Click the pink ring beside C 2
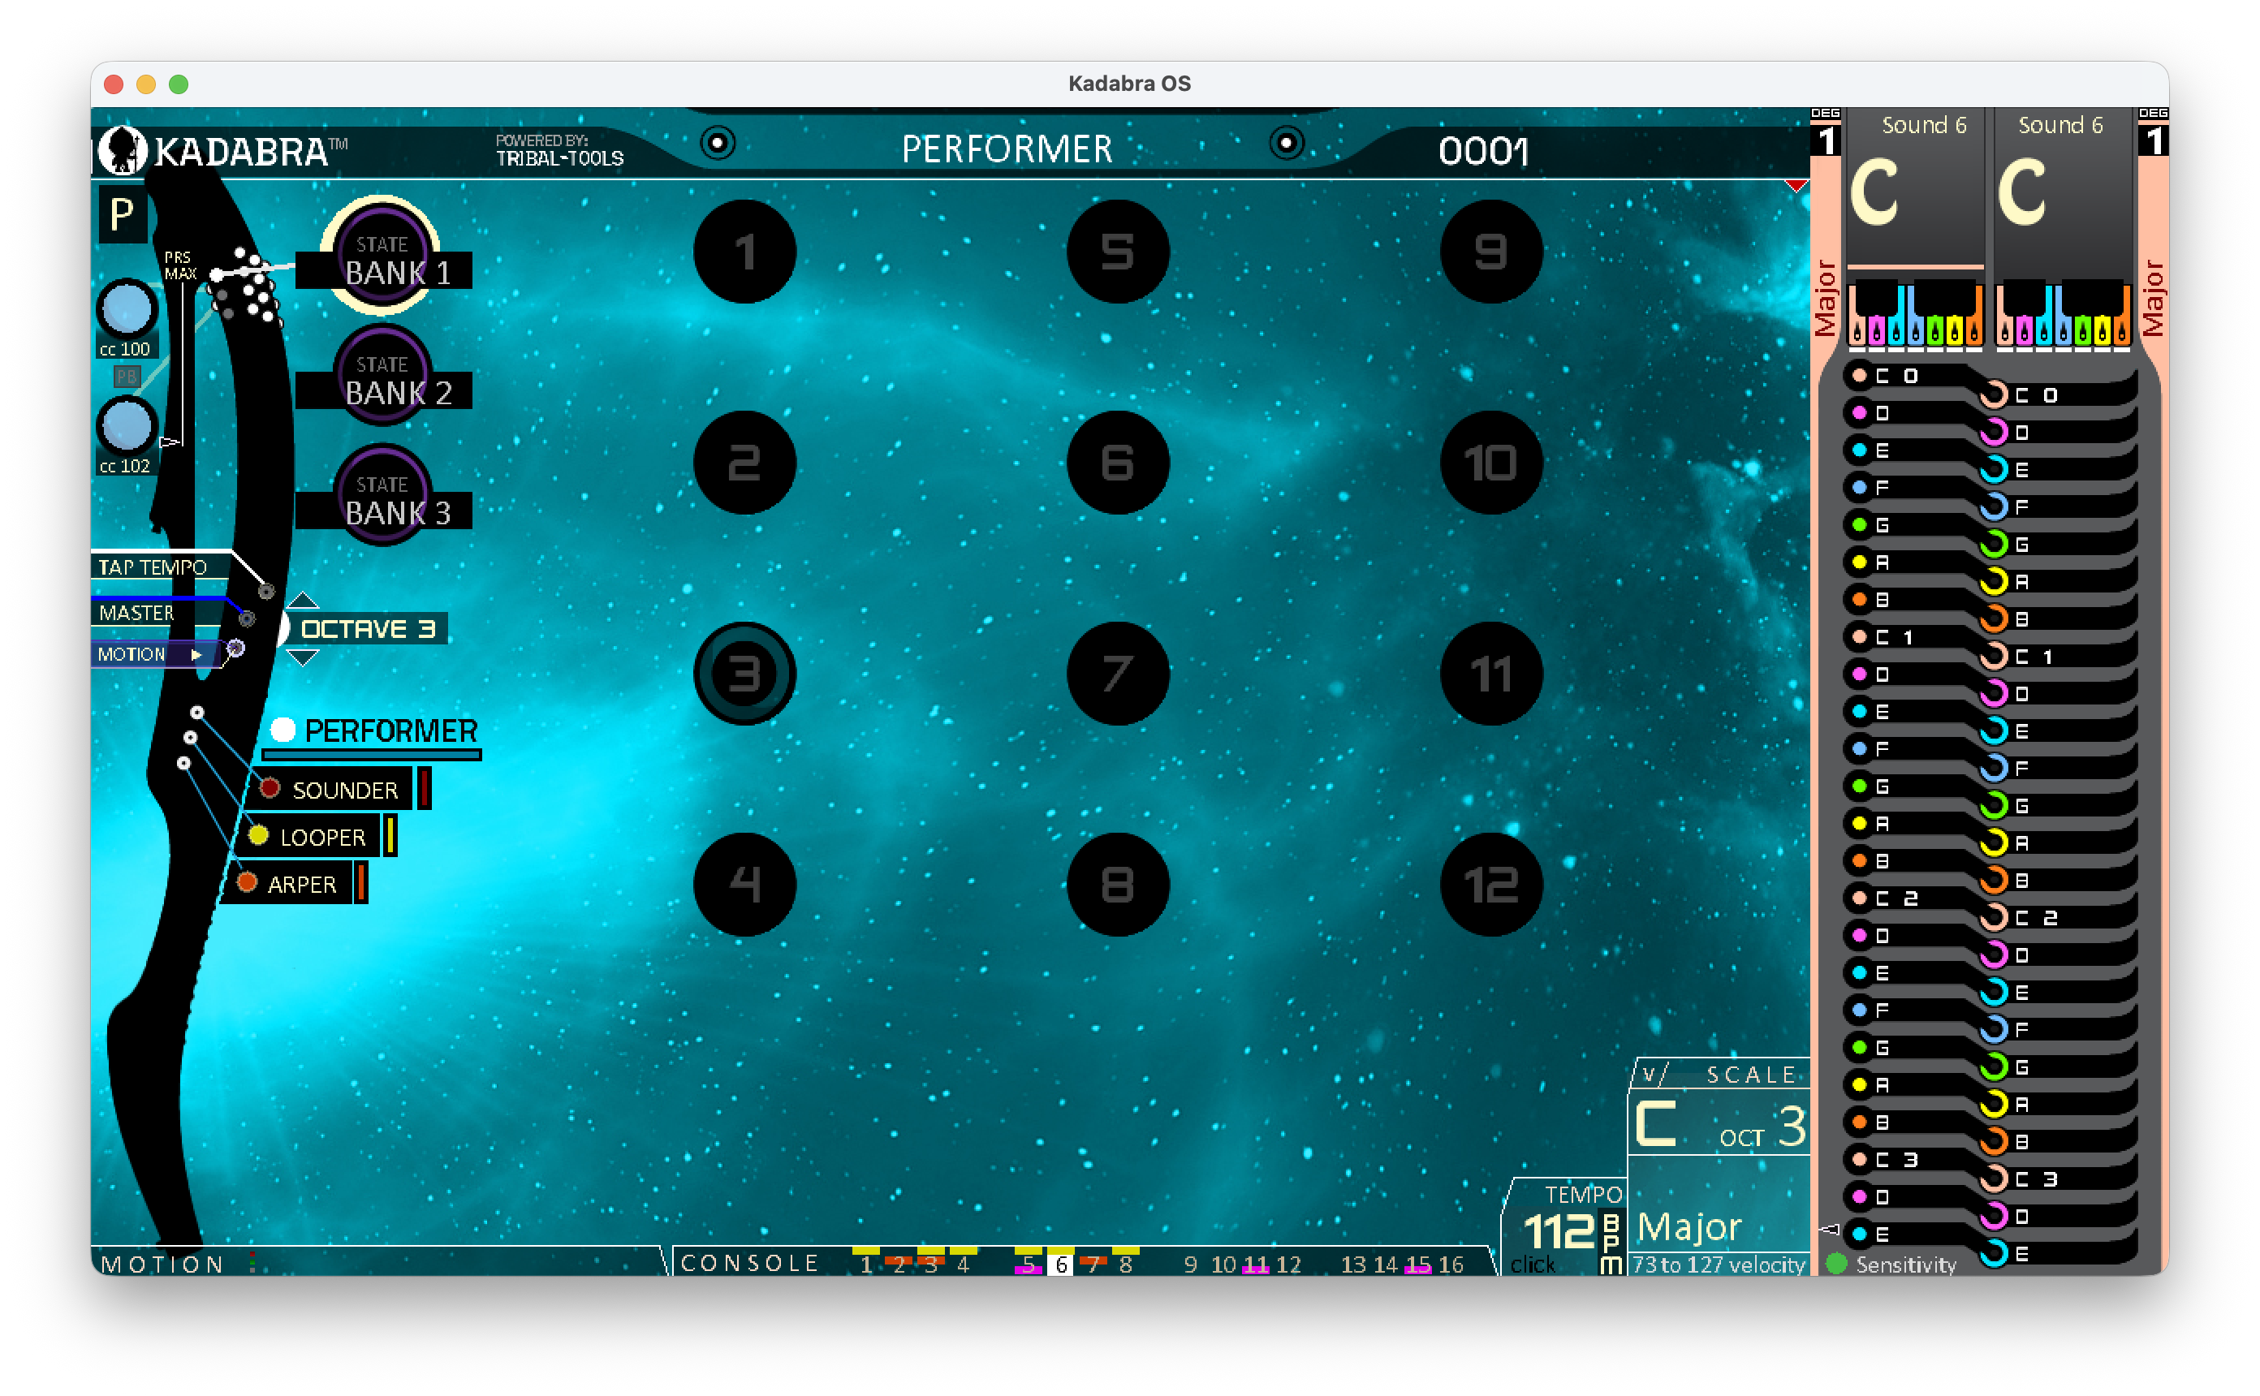Image resolution: width=2260 pixels, height=1396 pixels. pyautogui.click(x=1994, y=918)
